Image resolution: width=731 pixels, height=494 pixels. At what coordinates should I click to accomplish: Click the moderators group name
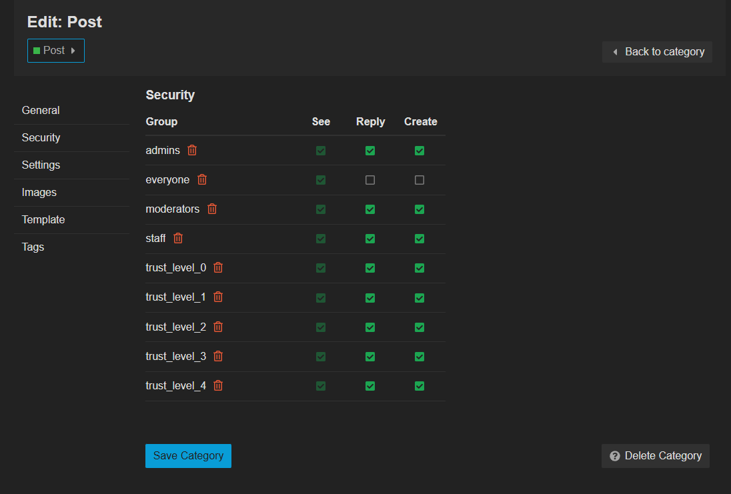173,209
